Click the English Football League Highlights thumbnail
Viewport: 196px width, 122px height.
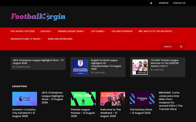point(81,67)
